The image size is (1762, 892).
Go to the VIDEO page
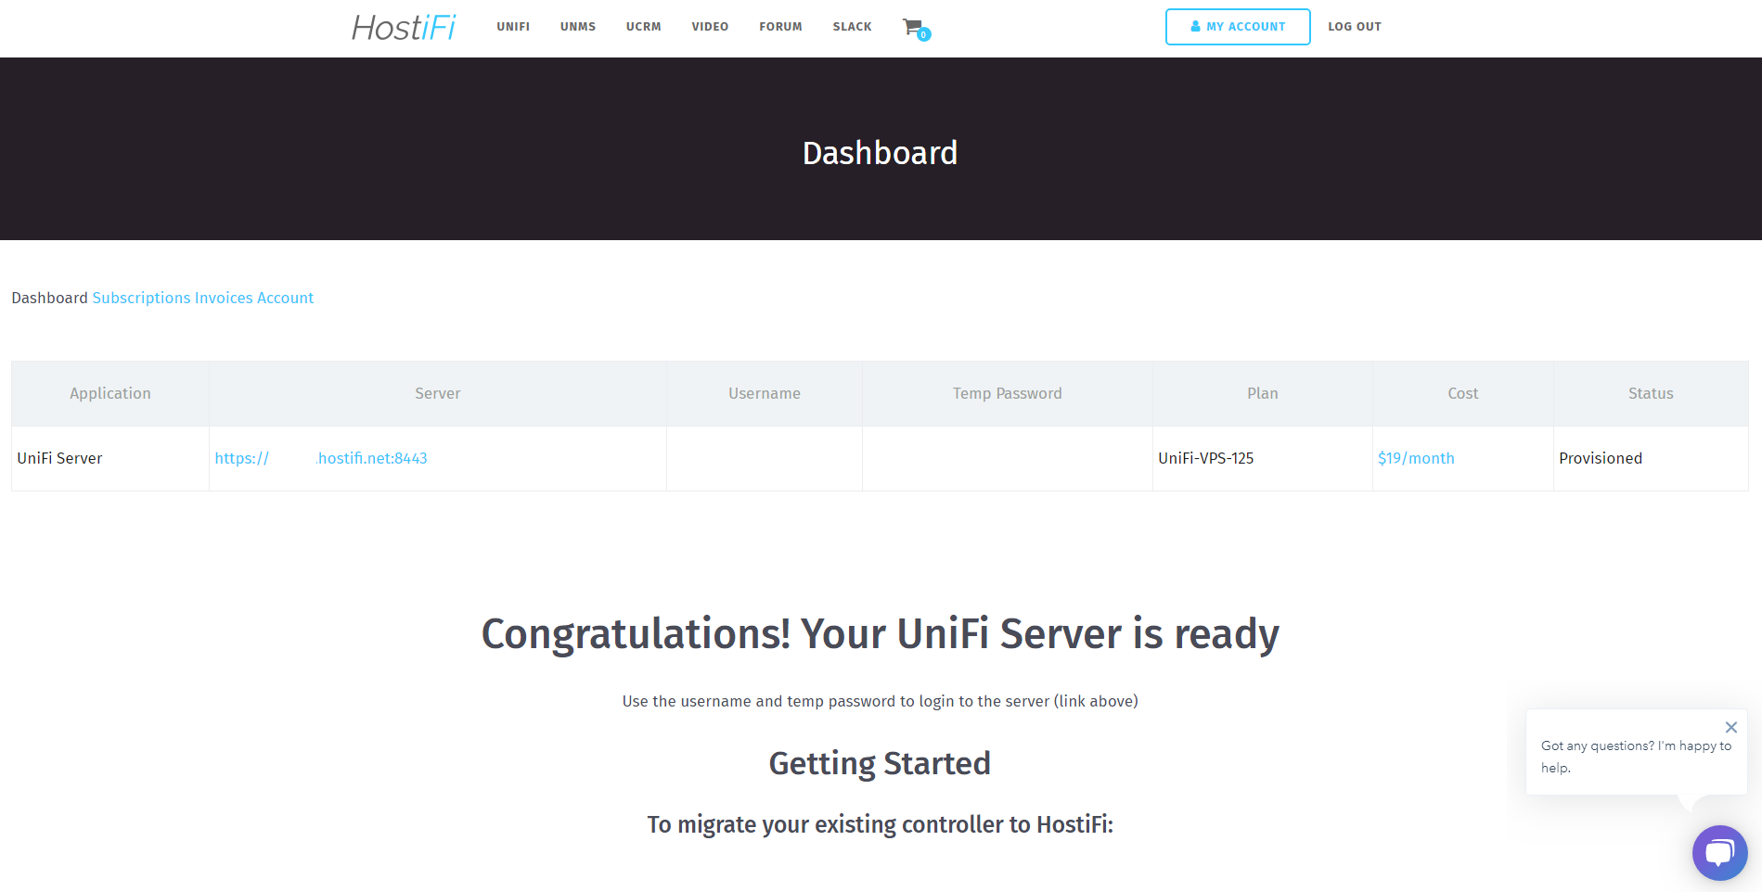click(710, 27)
